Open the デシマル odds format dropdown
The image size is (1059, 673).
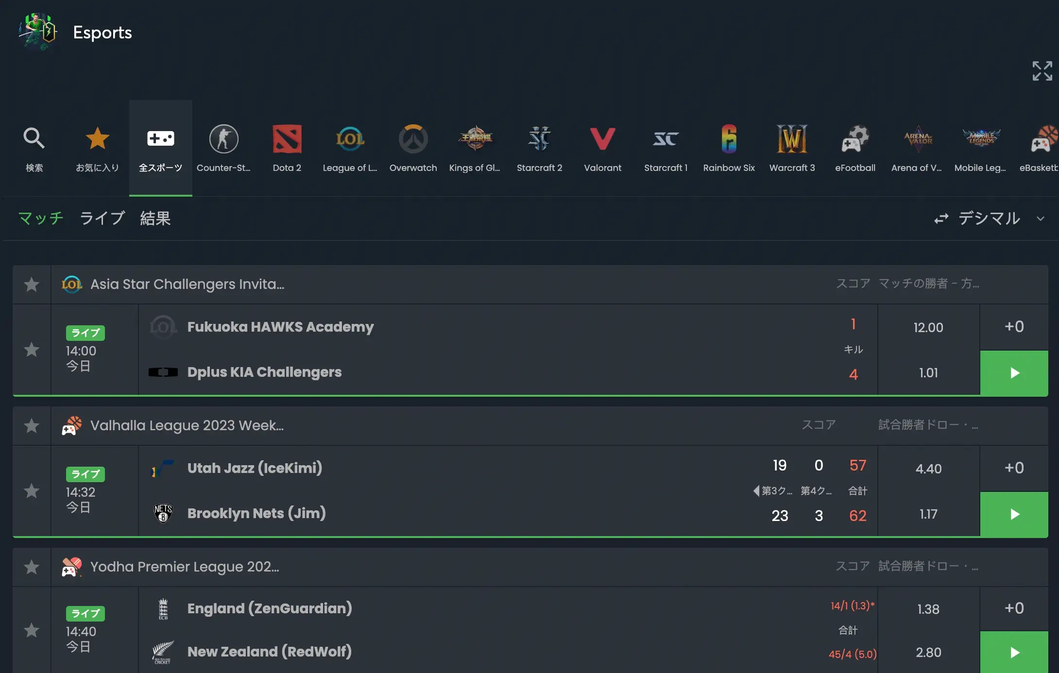(1001, 218)
